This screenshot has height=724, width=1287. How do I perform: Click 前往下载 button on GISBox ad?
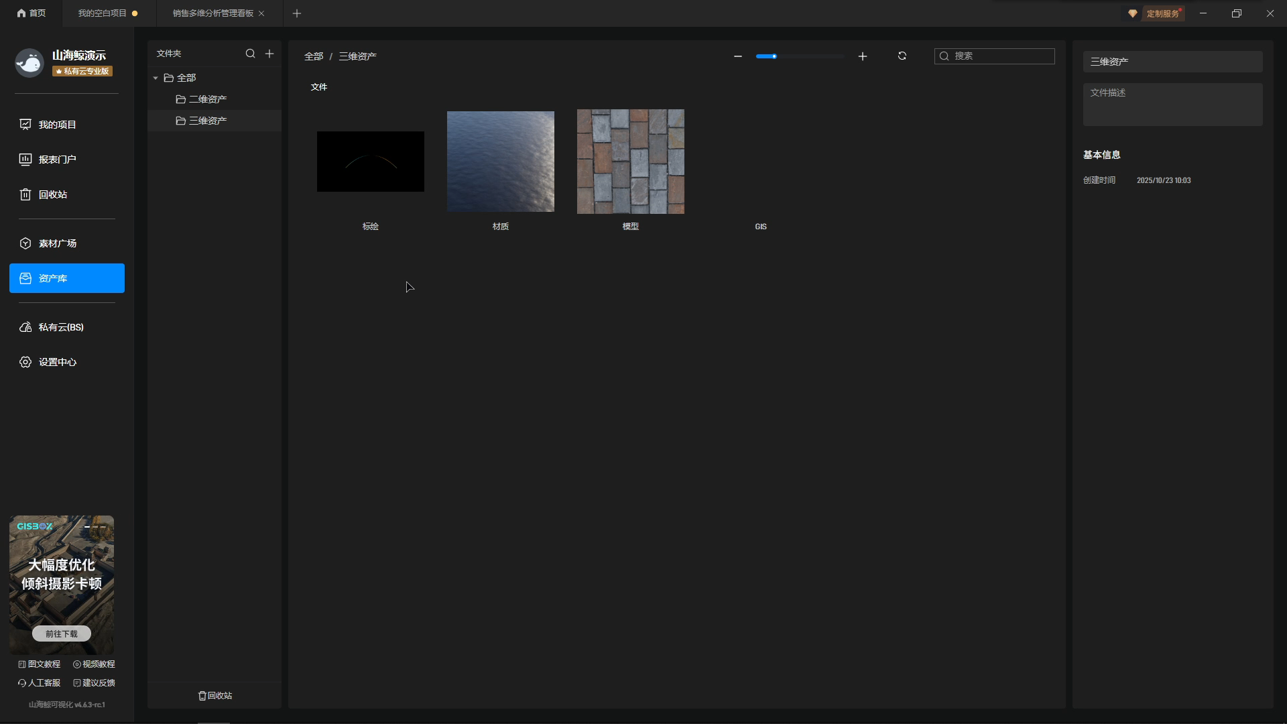(62, 633)
